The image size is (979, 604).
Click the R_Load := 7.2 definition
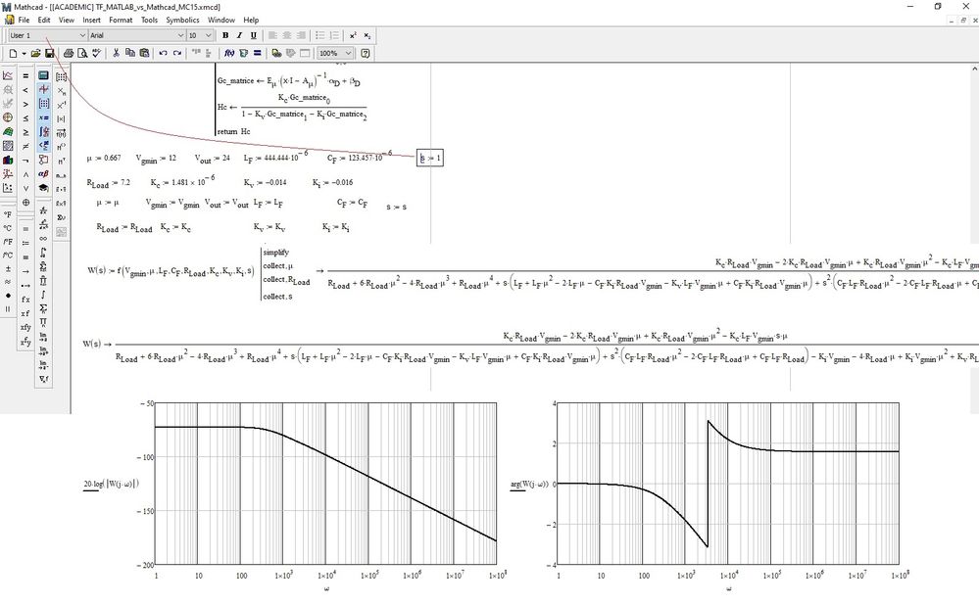pos(109,183)
